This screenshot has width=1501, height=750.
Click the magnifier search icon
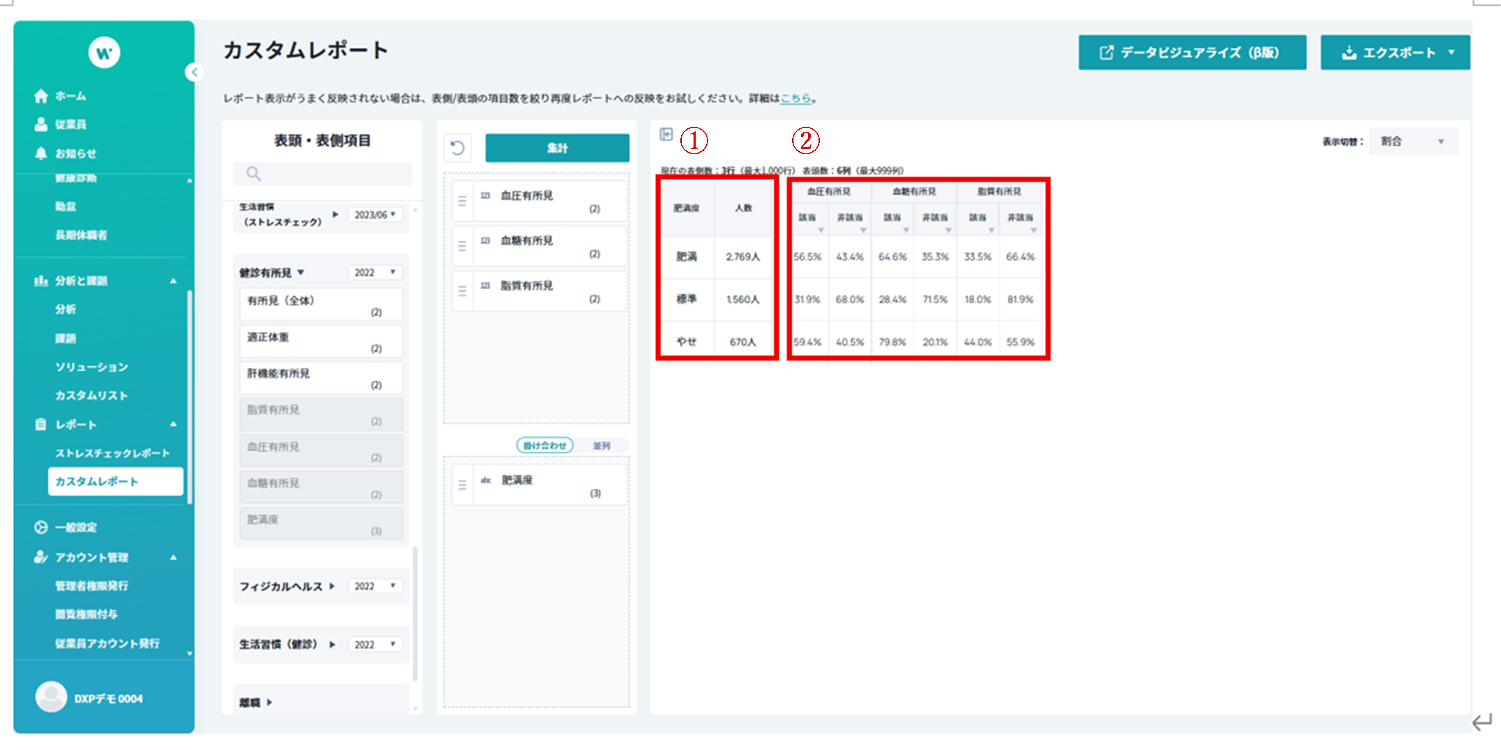click(x=253, y=173)
